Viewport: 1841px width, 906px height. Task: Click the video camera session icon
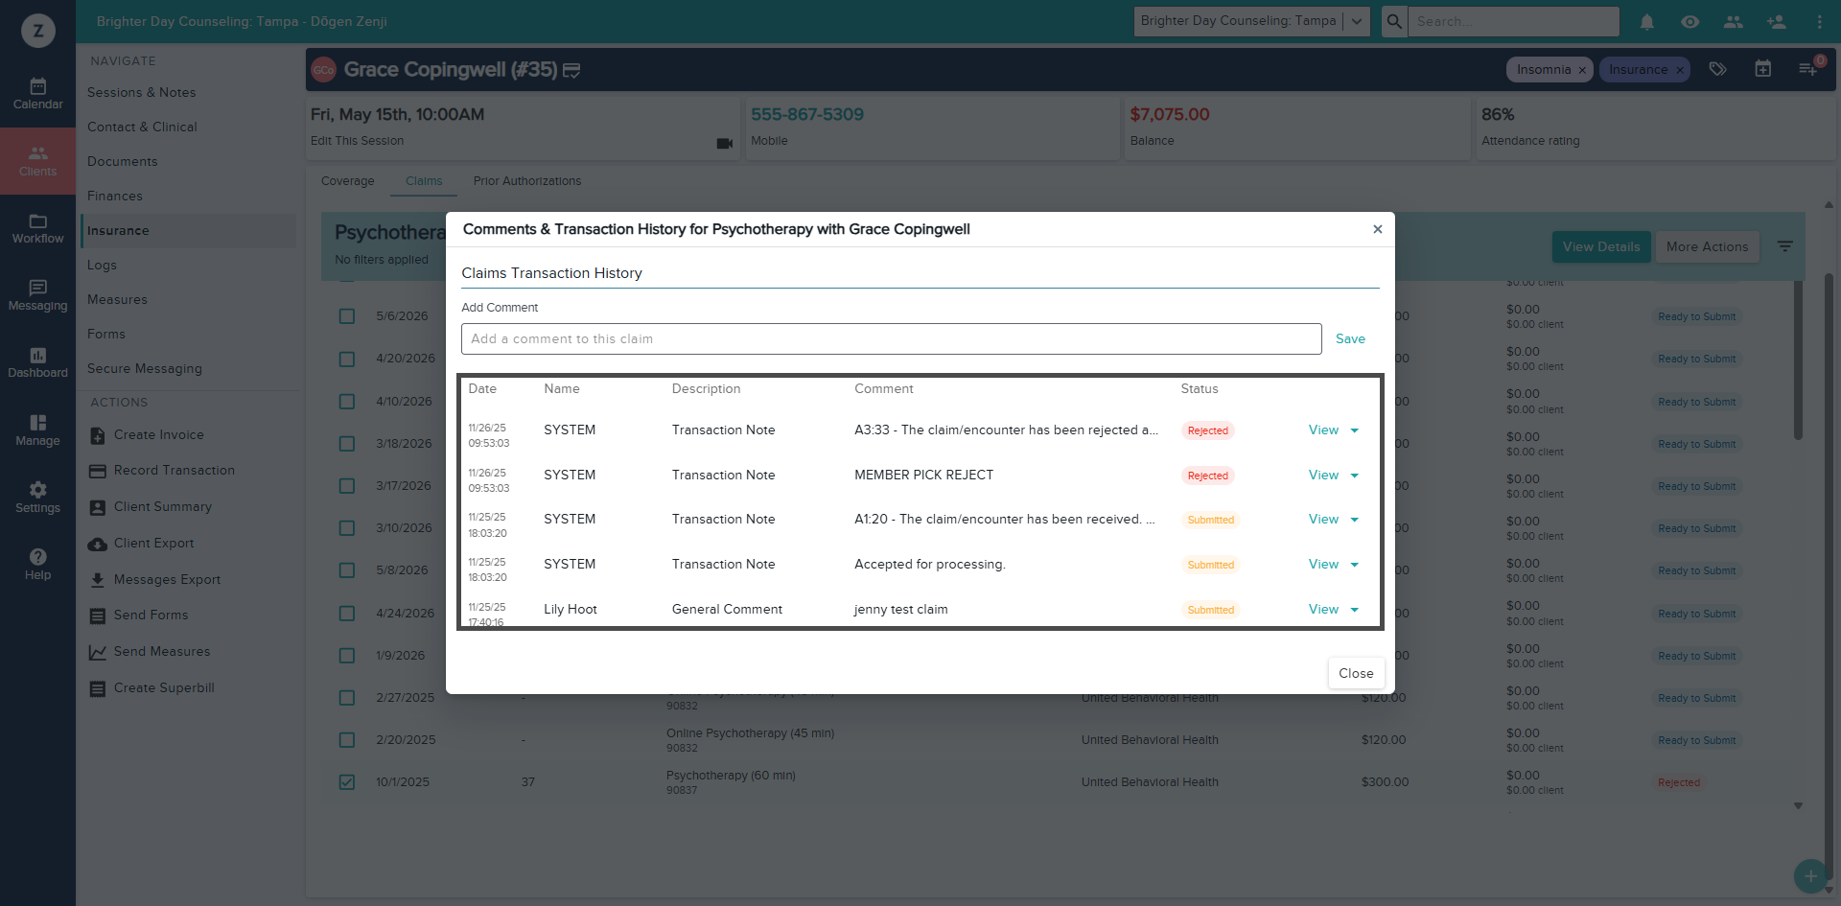[x=724, y=143]
